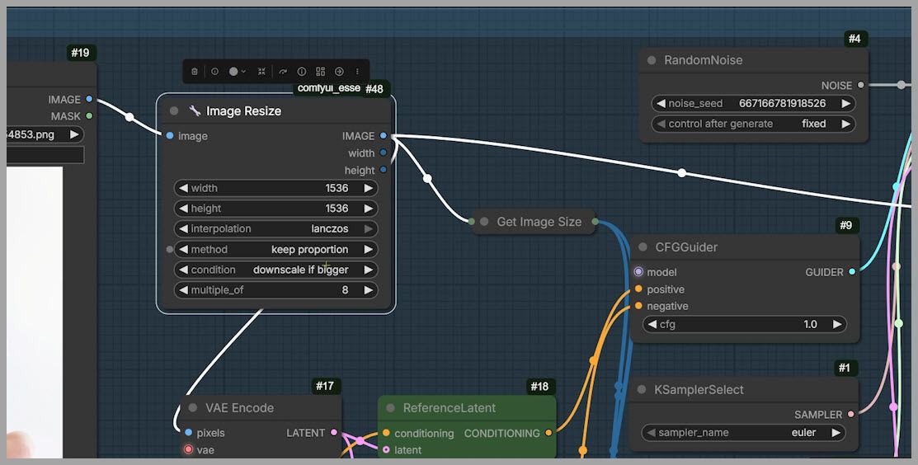Click the noise_seed value field
918x465 pixels.
coord(753,104)
